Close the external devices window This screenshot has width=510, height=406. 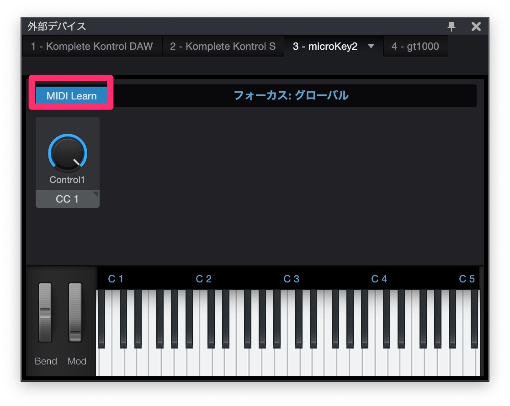point(476,27)
